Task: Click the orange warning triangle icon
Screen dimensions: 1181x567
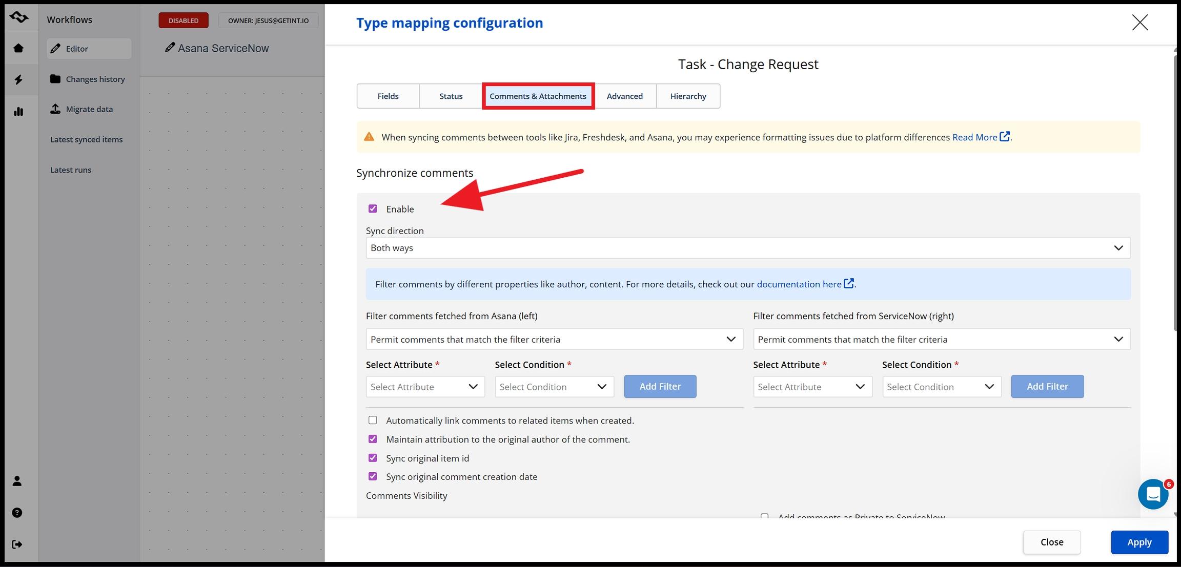Action: [x=369, y=137]
